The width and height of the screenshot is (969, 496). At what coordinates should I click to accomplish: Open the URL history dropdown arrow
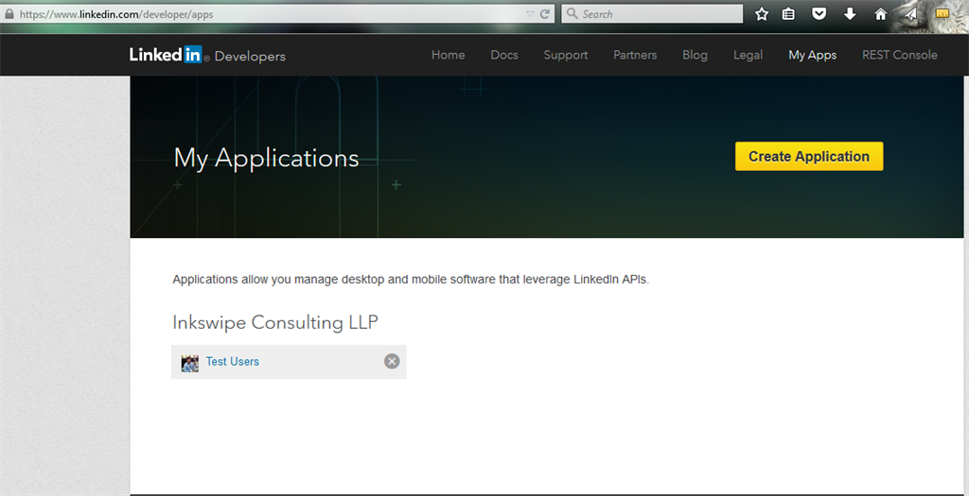click(x=530, y=14)
